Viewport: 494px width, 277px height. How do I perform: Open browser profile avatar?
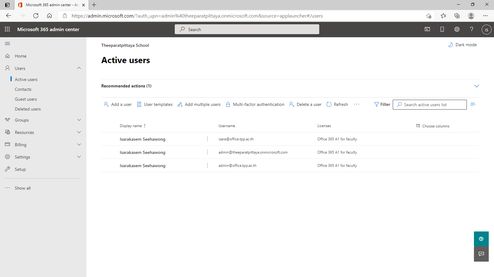click(x=471, y=16)
